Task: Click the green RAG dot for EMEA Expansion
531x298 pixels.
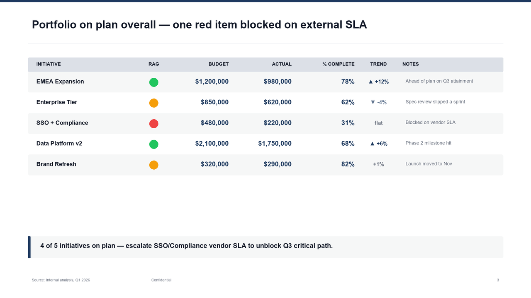Action: point(153,82)
